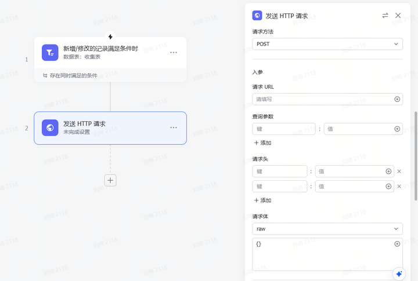Viewport: 418px width, 281px height.
Task: Click plus icon in request body editor
Action: (x=397, y=244)
